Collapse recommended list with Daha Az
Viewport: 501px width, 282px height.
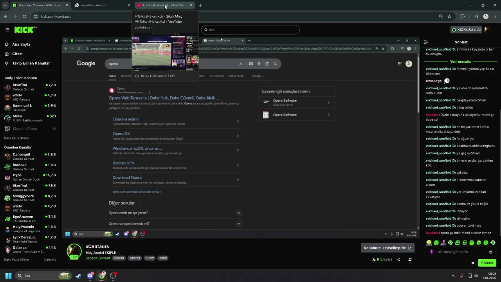click(x=50, y=260)
